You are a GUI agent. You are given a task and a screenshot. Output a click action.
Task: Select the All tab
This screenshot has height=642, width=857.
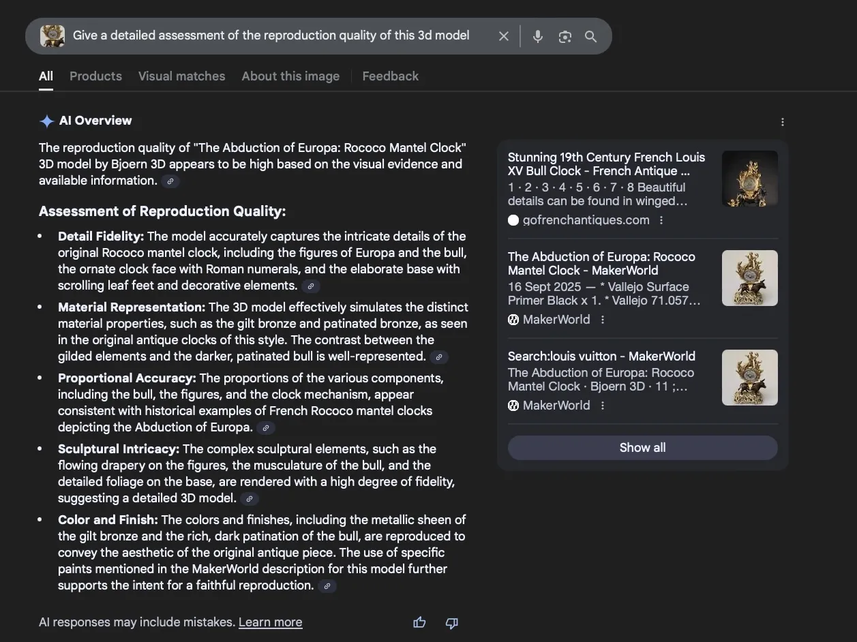click(46, 76)
